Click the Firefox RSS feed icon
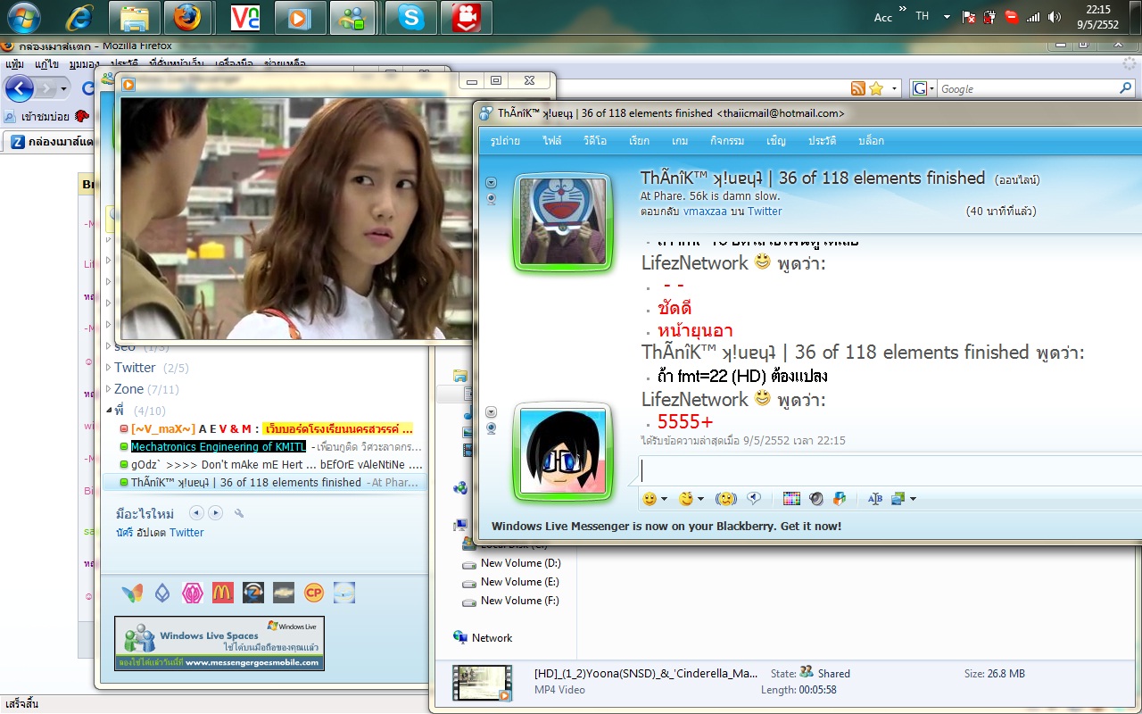Image resolution: width=1142 pixels, height=714 pixels. click(x=857, y=88)
